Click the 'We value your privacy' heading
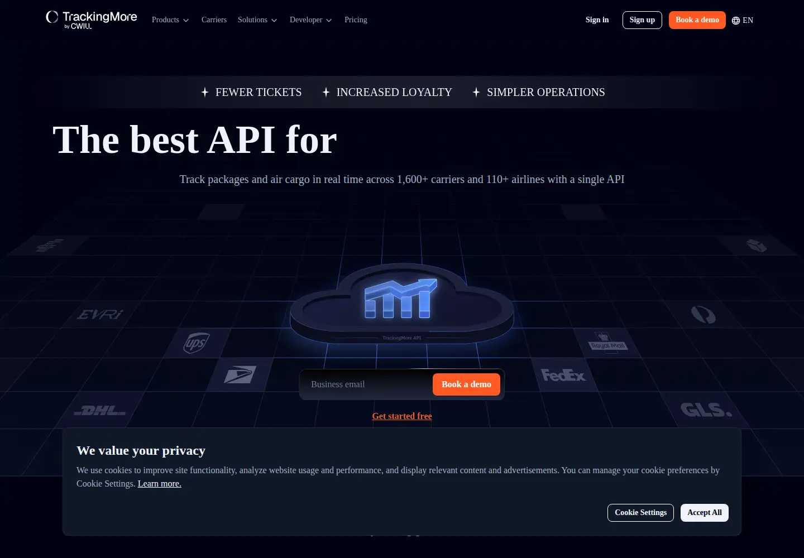The image size is (804, 558). (141, 451)
